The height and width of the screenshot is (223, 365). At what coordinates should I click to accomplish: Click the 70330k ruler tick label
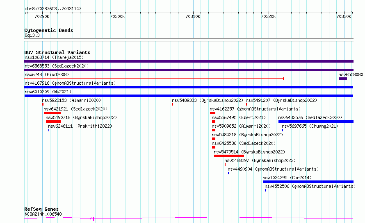coord(344,16)
